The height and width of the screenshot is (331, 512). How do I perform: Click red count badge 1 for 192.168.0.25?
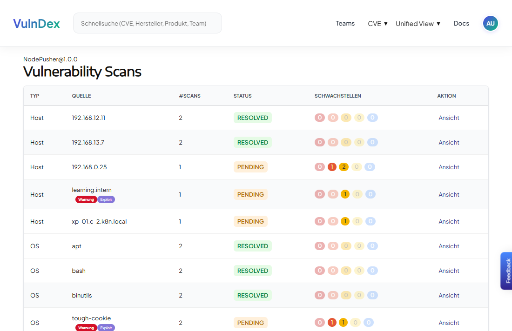[332, 167]
